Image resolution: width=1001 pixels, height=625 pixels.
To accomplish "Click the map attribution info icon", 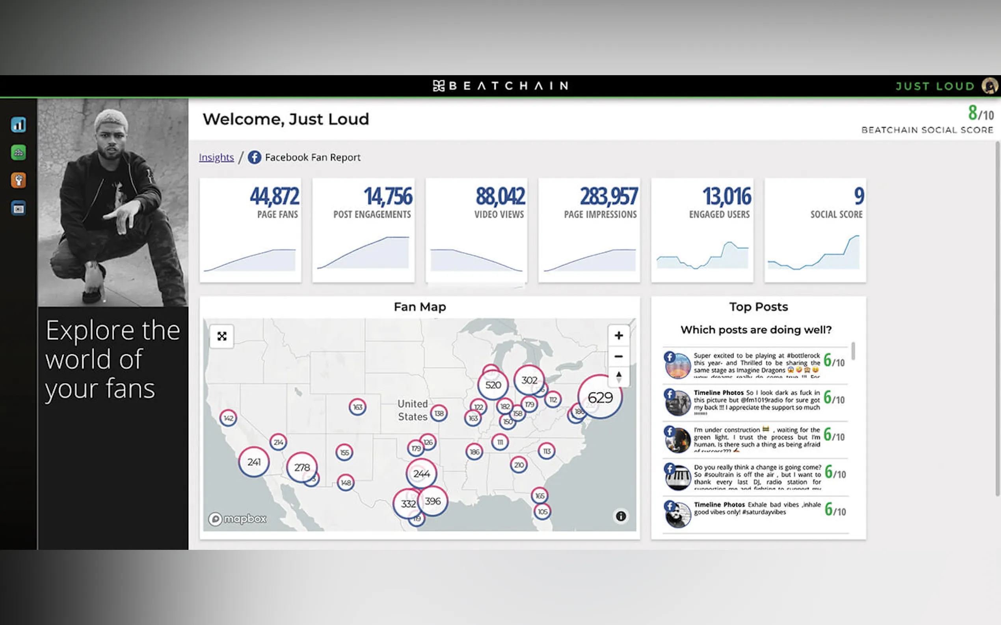I will [620, 516].
